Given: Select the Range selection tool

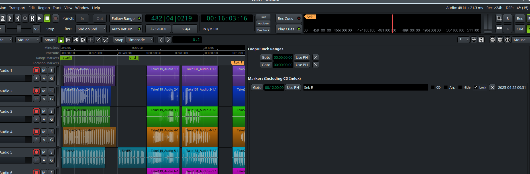Looking at the screenshot, I should tap(68, 40).
